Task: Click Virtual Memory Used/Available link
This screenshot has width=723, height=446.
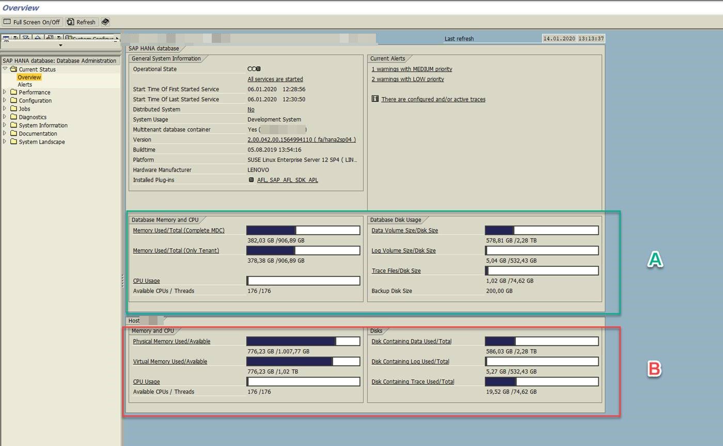Action: coord(170,361)
